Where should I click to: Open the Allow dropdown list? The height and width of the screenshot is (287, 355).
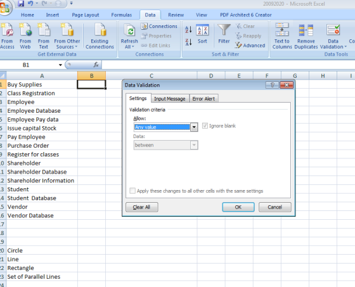pos(194,127)
